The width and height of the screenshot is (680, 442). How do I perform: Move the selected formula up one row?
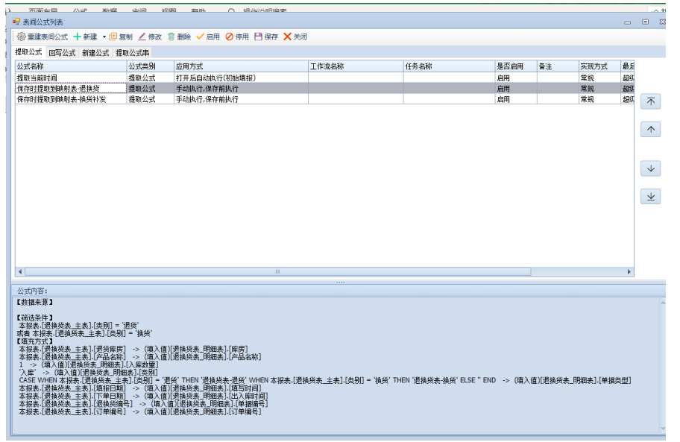click(x=650, y=130)
